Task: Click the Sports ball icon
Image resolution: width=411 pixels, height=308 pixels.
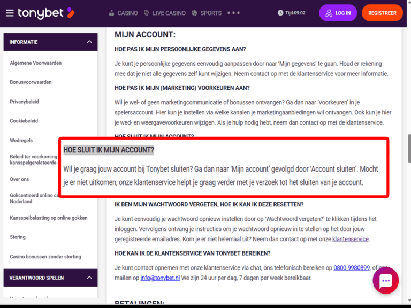Action: (194, 13)
